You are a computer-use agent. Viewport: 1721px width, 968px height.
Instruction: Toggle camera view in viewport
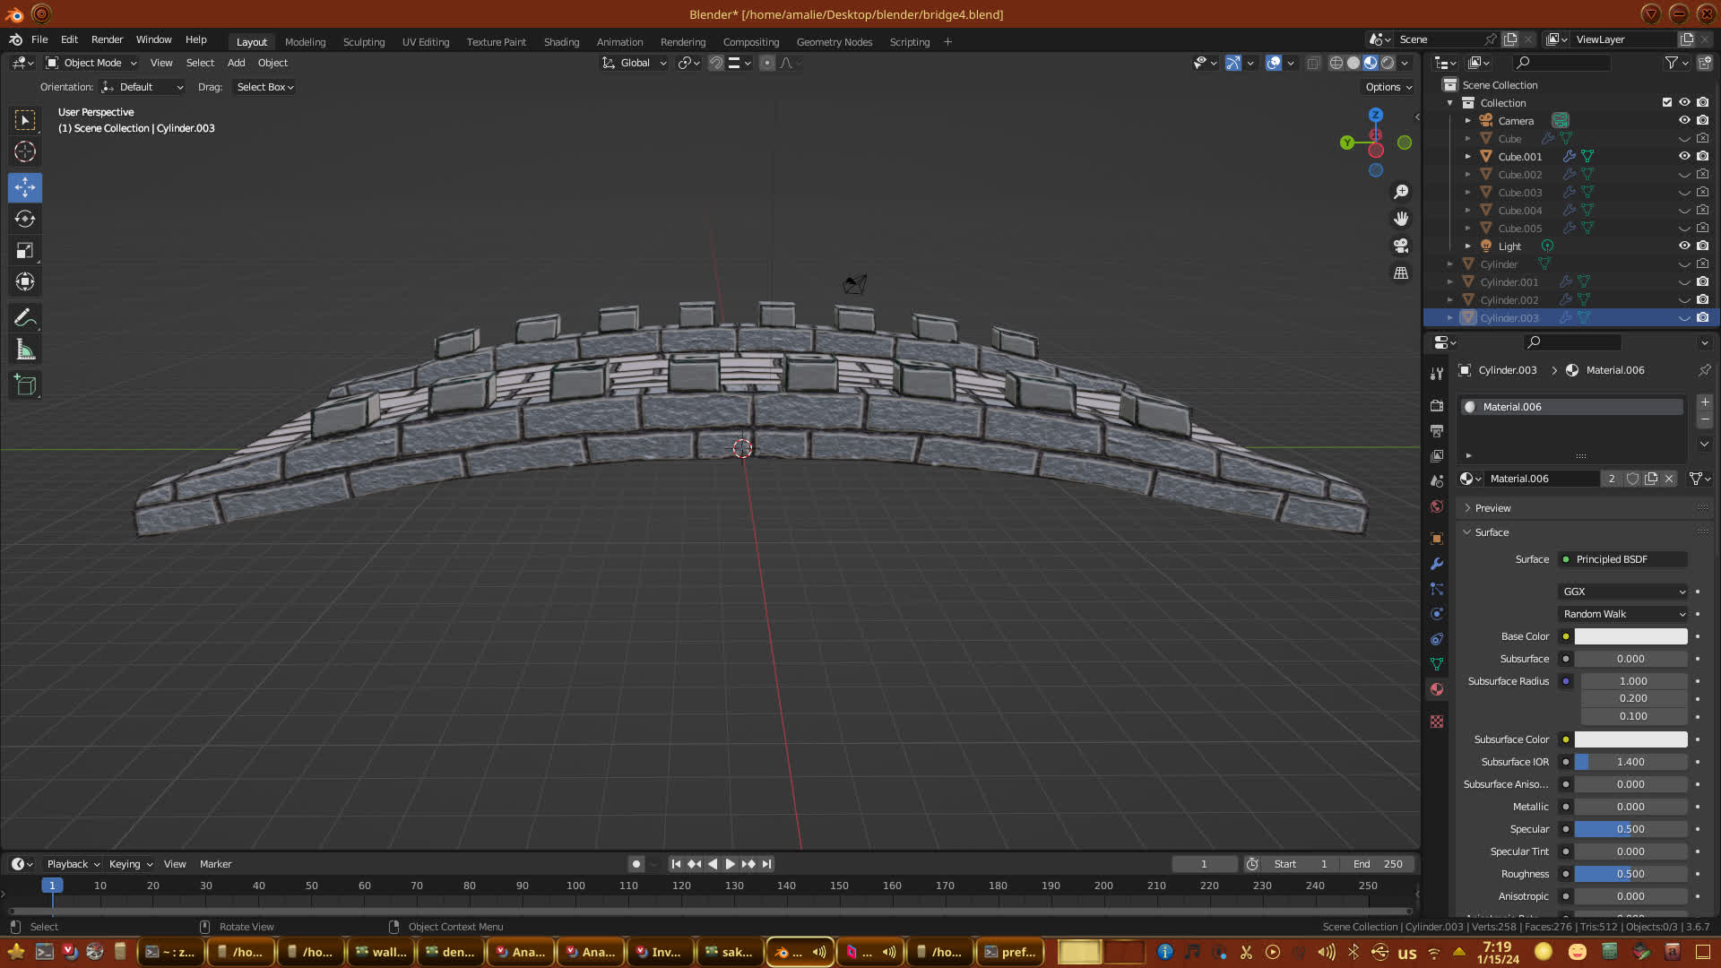tap(1401, 246)
